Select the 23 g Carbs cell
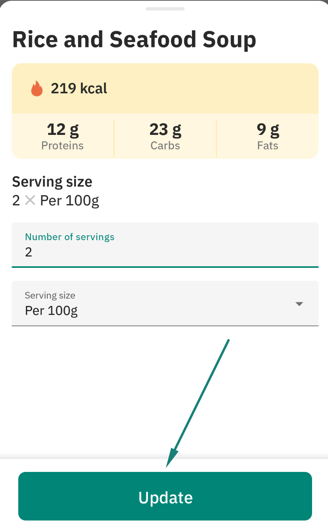This screenshot has width=328, height=531. (165, 136)
